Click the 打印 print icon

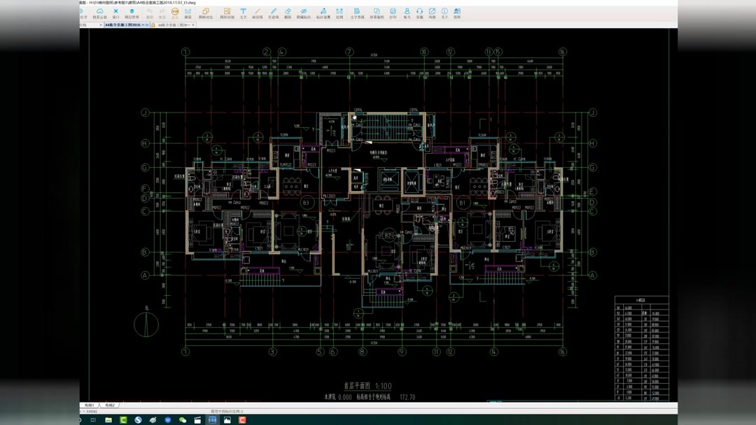393,13
